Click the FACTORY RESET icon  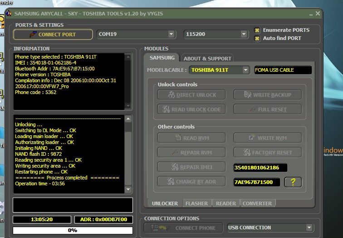click(247, 153)
